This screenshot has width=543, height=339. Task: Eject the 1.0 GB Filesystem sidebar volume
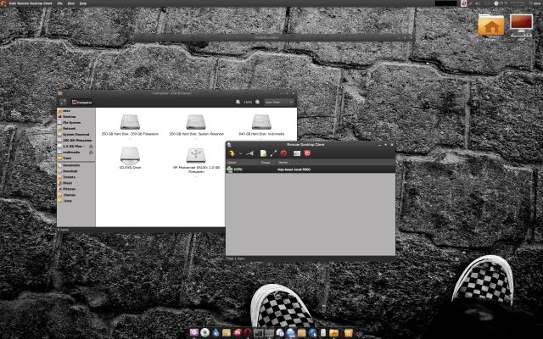[x=91, y=147]
